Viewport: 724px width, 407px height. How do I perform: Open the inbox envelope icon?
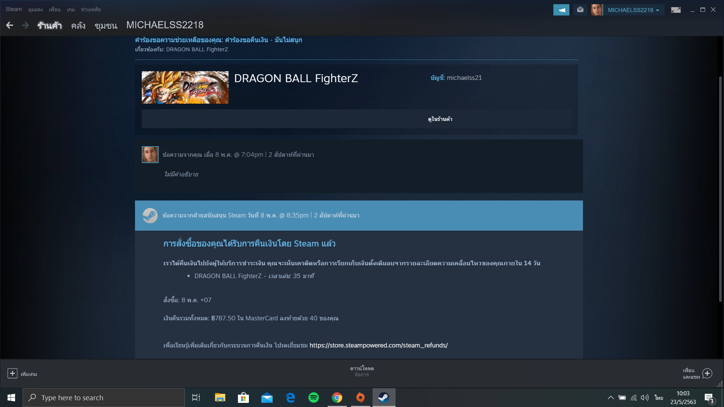tap(580, 10)
